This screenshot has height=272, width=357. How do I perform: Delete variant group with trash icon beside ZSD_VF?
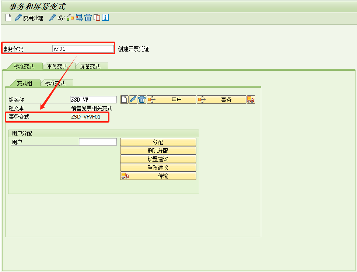[141, 100]
